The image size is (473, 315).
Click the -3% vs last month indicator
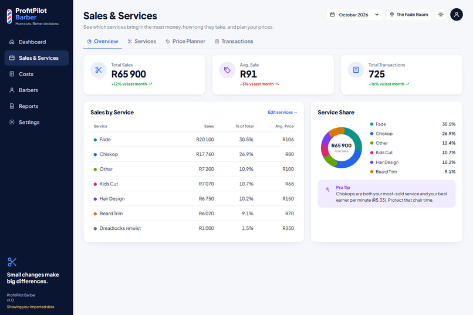259,84
